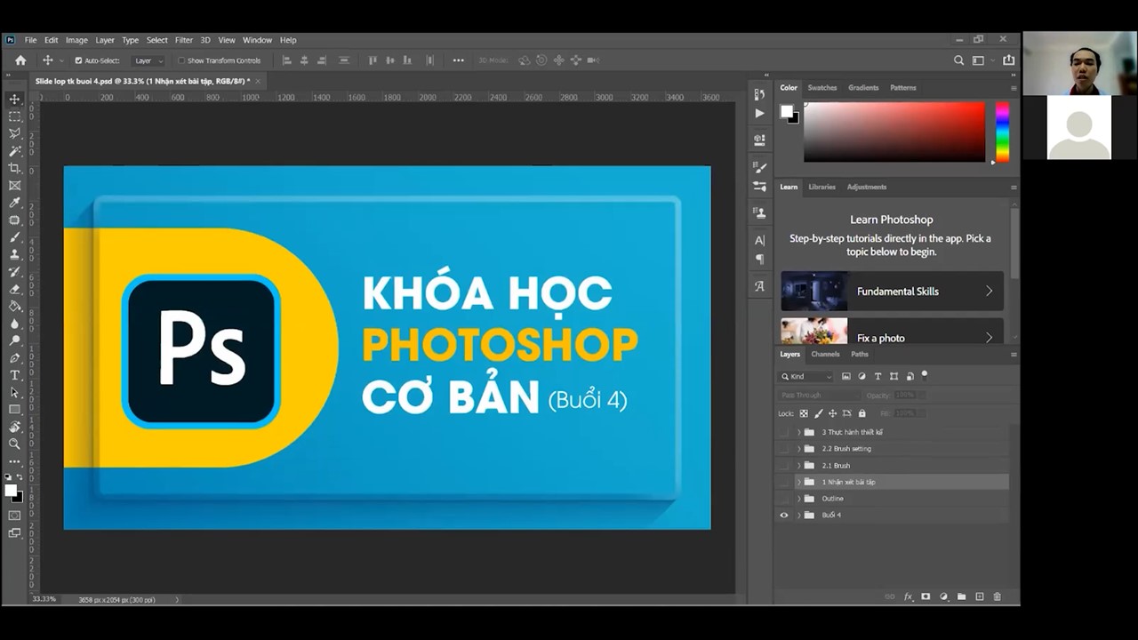This screenshot has width=1138, height=640.
Task: Select the Brush tool
Action: click(x=14, y=237)
